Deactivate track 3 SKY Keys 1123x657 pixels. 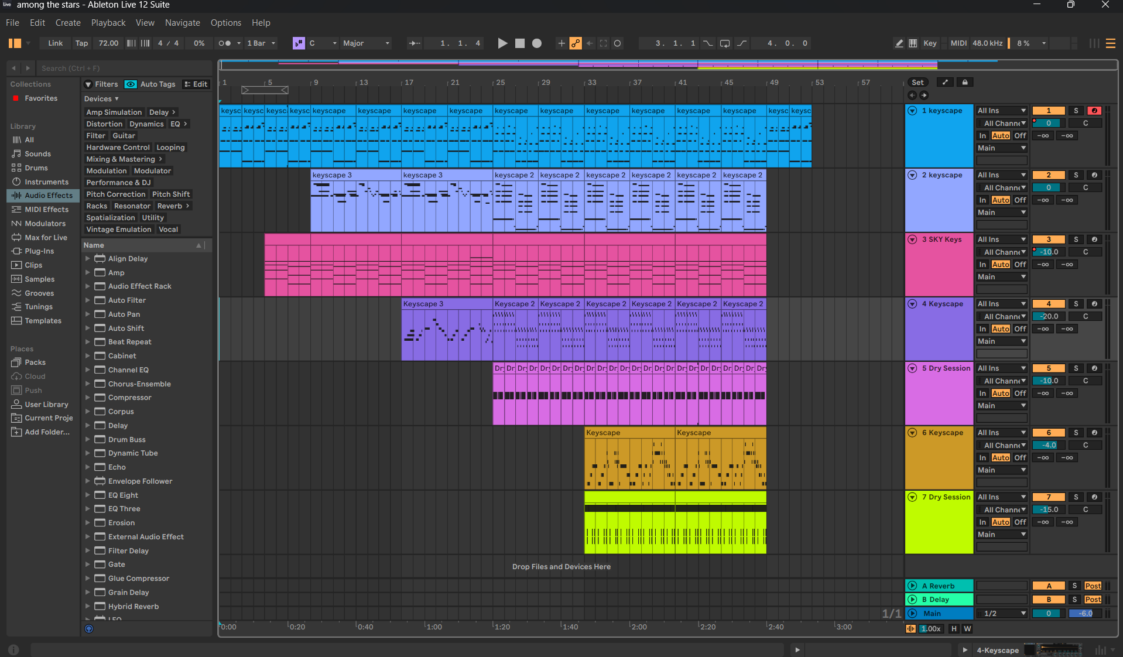(x=1049, y=239)
